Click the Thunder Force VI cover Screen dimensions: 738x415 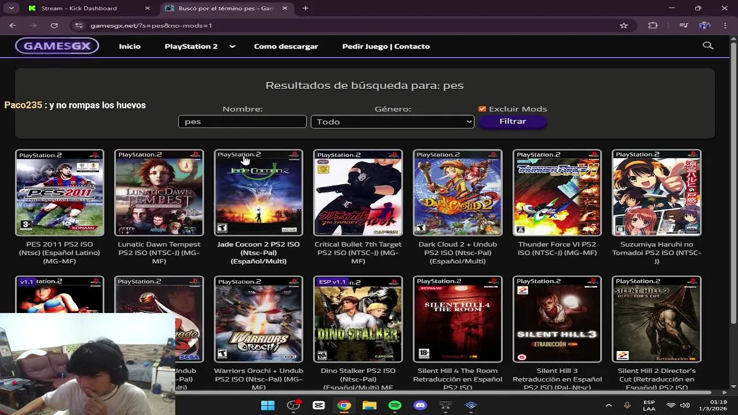tap(557, 193)
